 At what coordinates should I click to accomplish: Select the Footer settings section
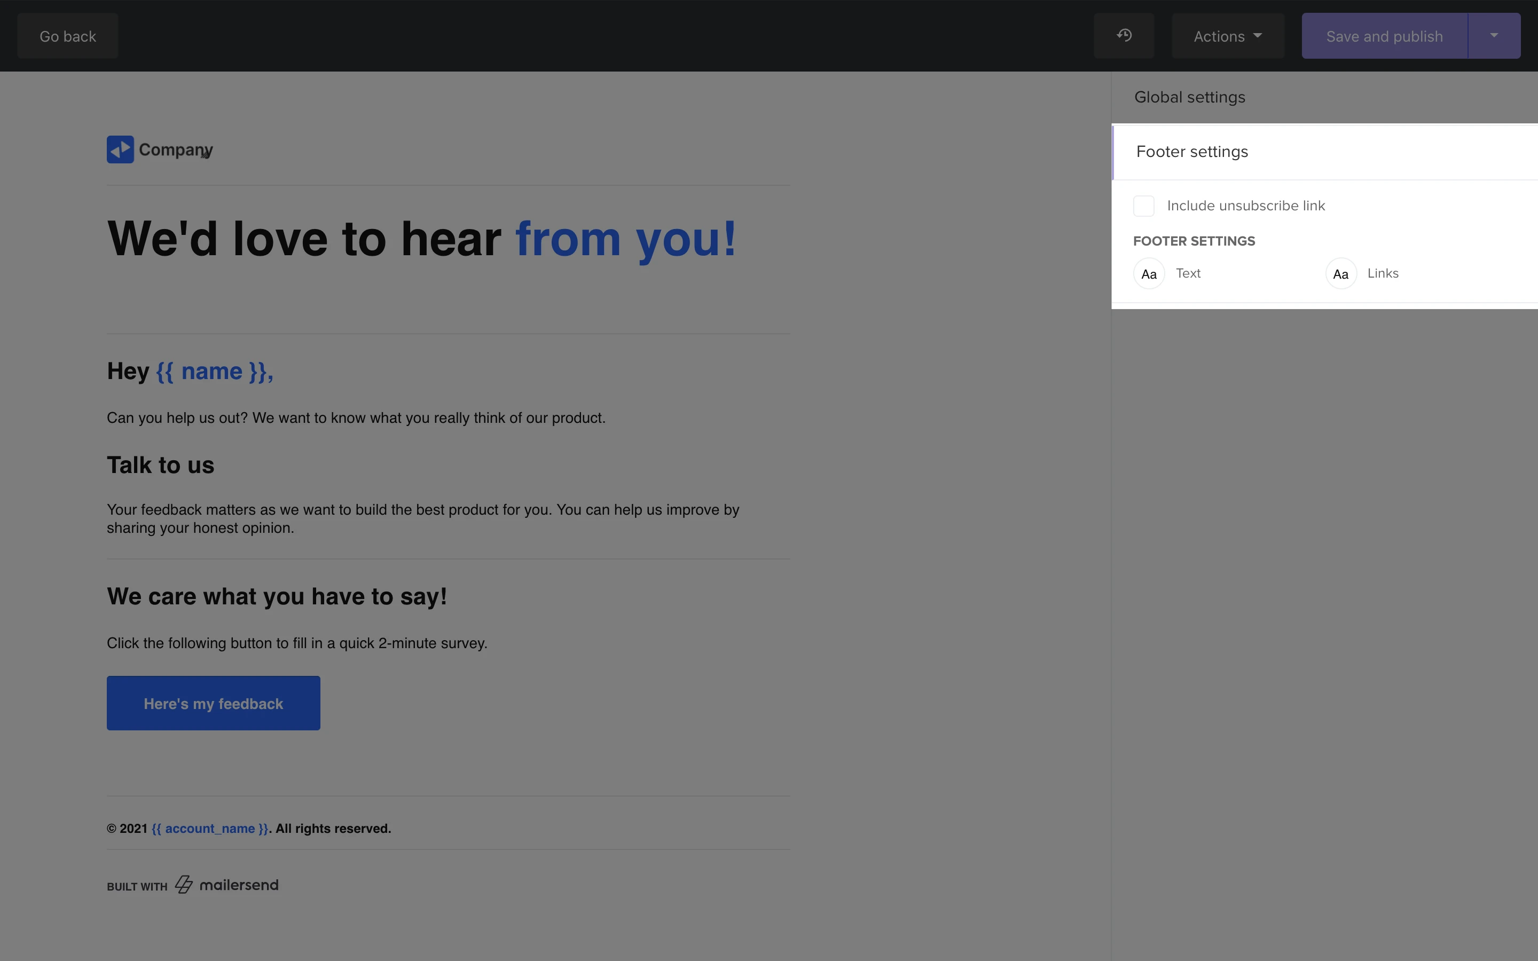coord(1191,152)
